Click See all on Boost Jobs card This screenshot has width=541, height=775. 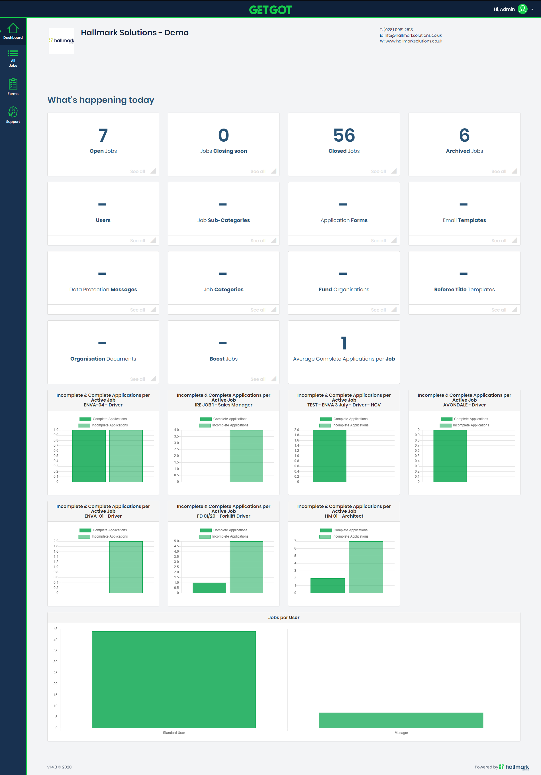258,379
